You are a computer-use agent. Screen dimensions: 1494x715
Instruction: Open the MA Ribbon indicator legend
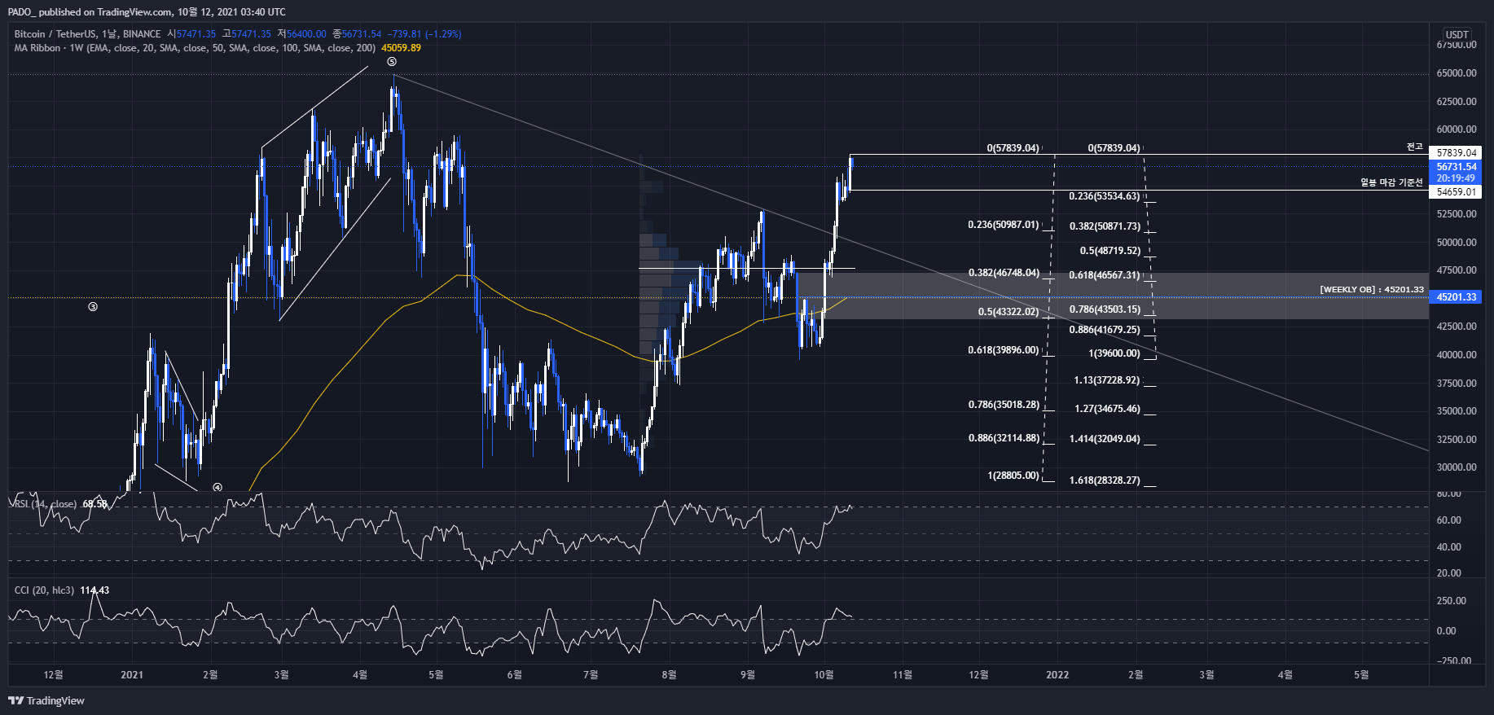[x=195, y=48]
